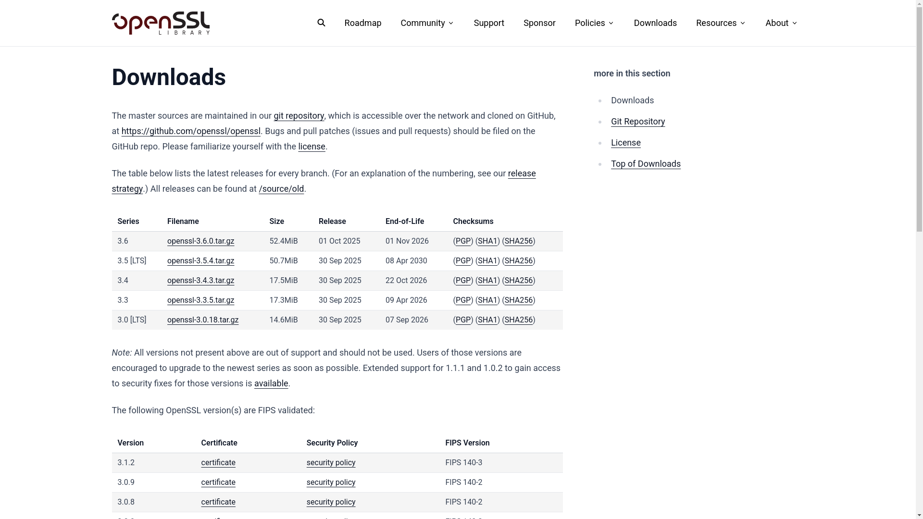Viewport: 923px width, 519px height.
Task: Open PGP checksum for 3.5 LTS row
Action: [x=463, y=261]
